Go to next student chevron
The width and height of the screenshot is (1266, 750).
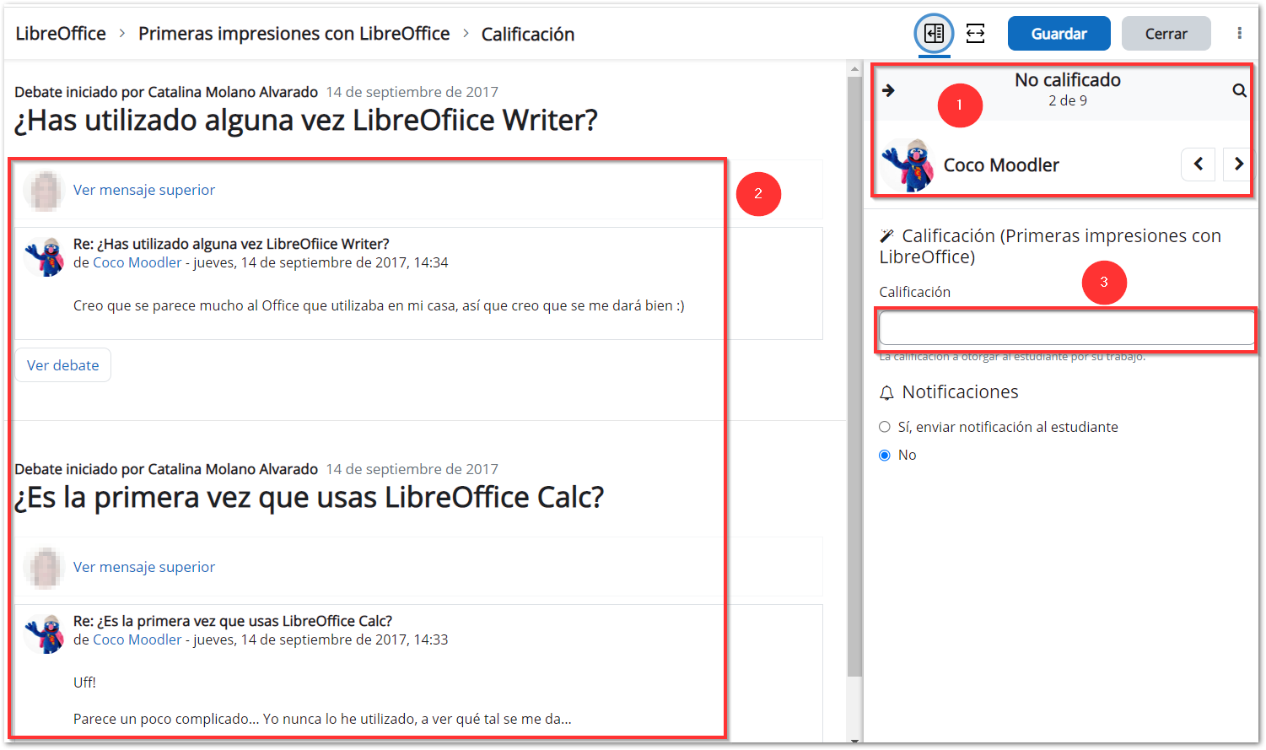coord(1237,165)
